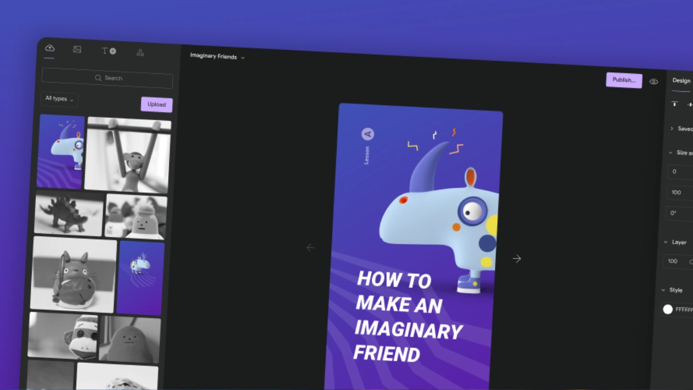Click the Search assets field

[x=107, y=78]
